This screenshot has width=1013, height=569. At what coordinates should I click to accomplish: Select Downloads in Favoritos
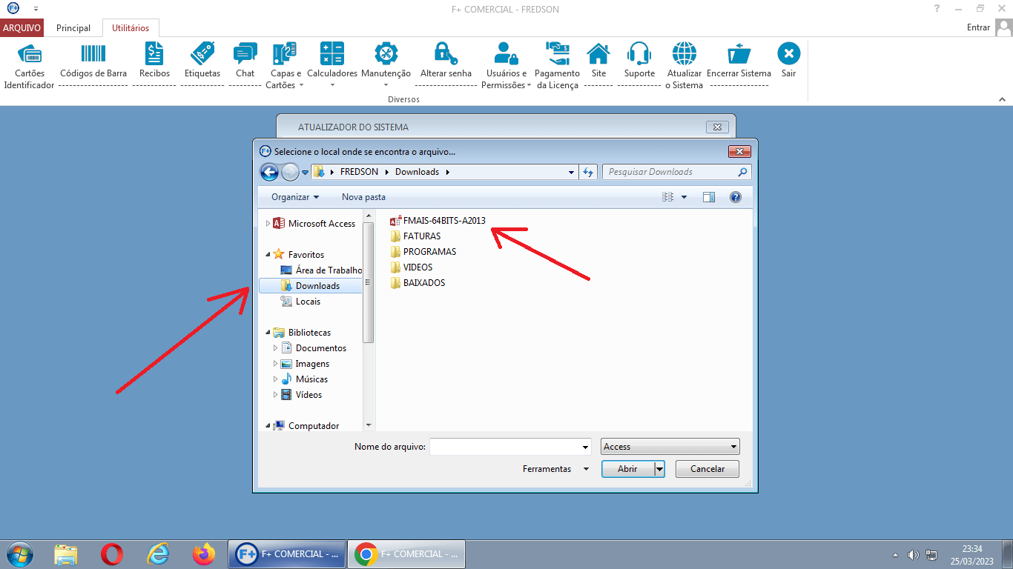coord(311,286)
